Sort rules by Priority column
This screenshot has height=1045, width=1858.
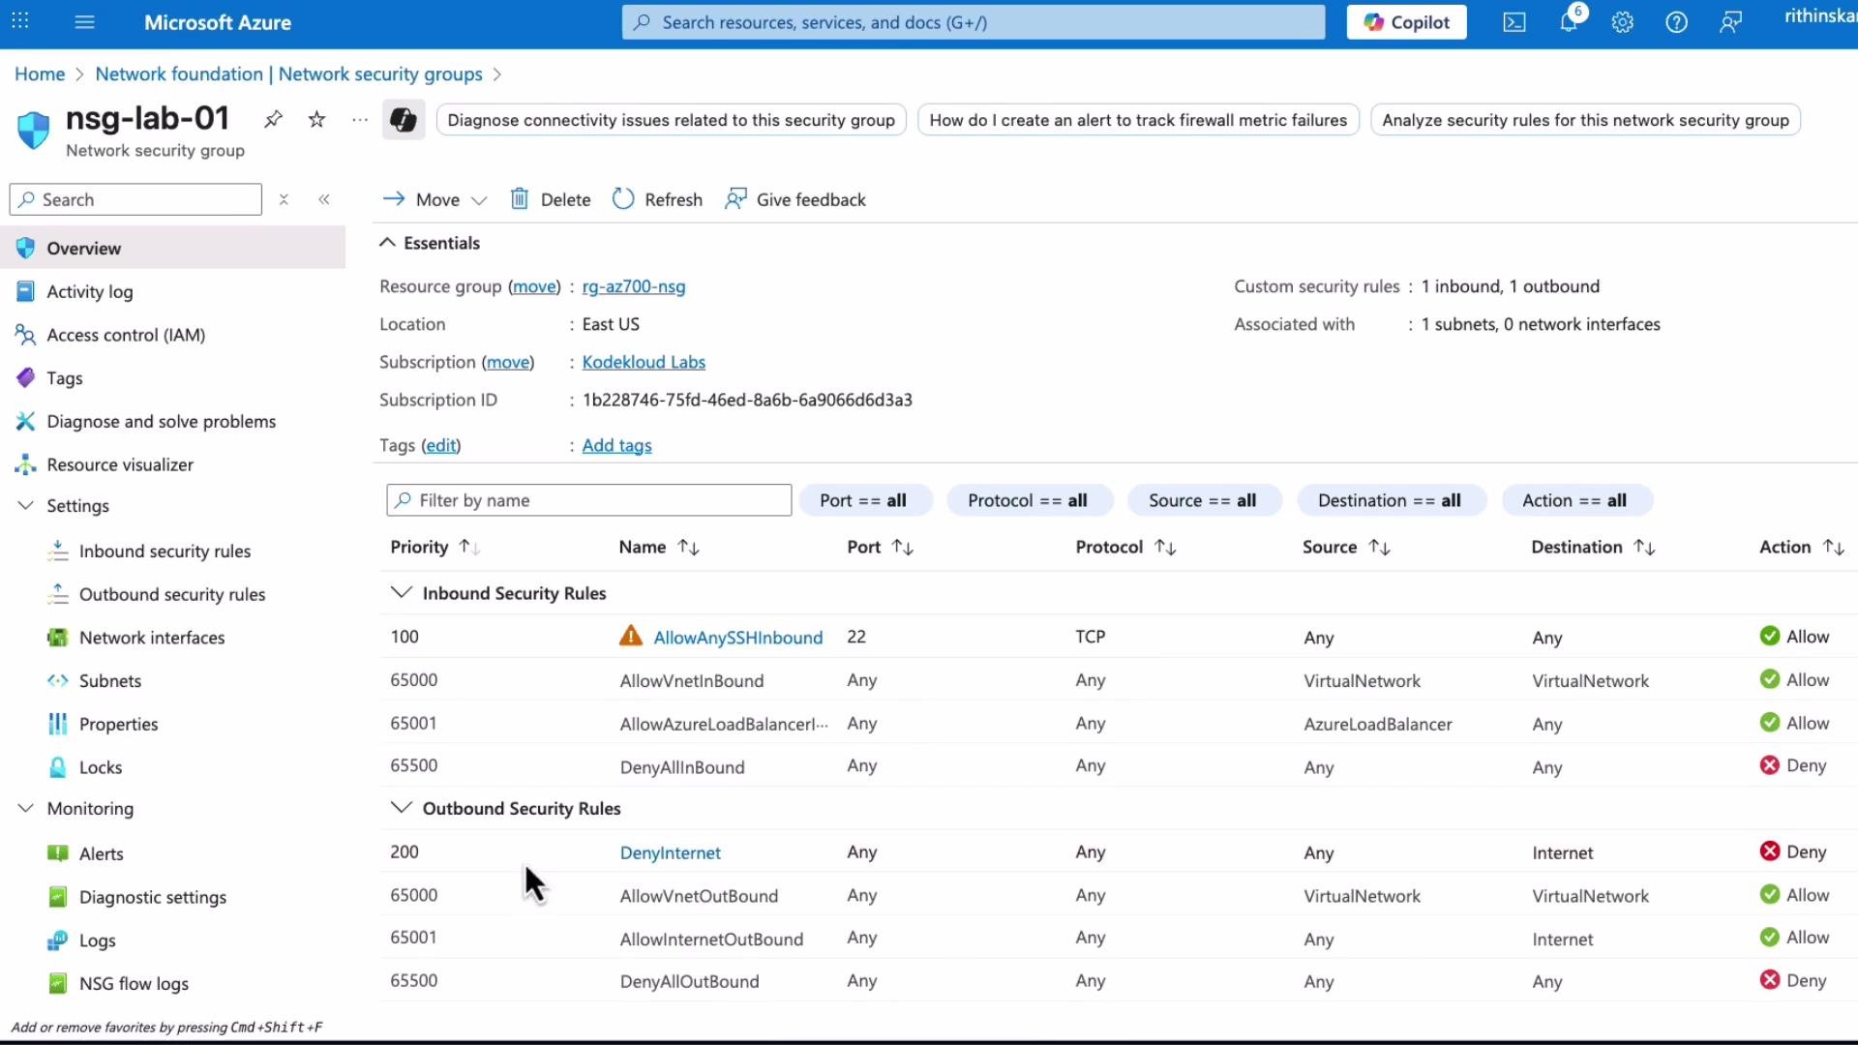(435, 547)
